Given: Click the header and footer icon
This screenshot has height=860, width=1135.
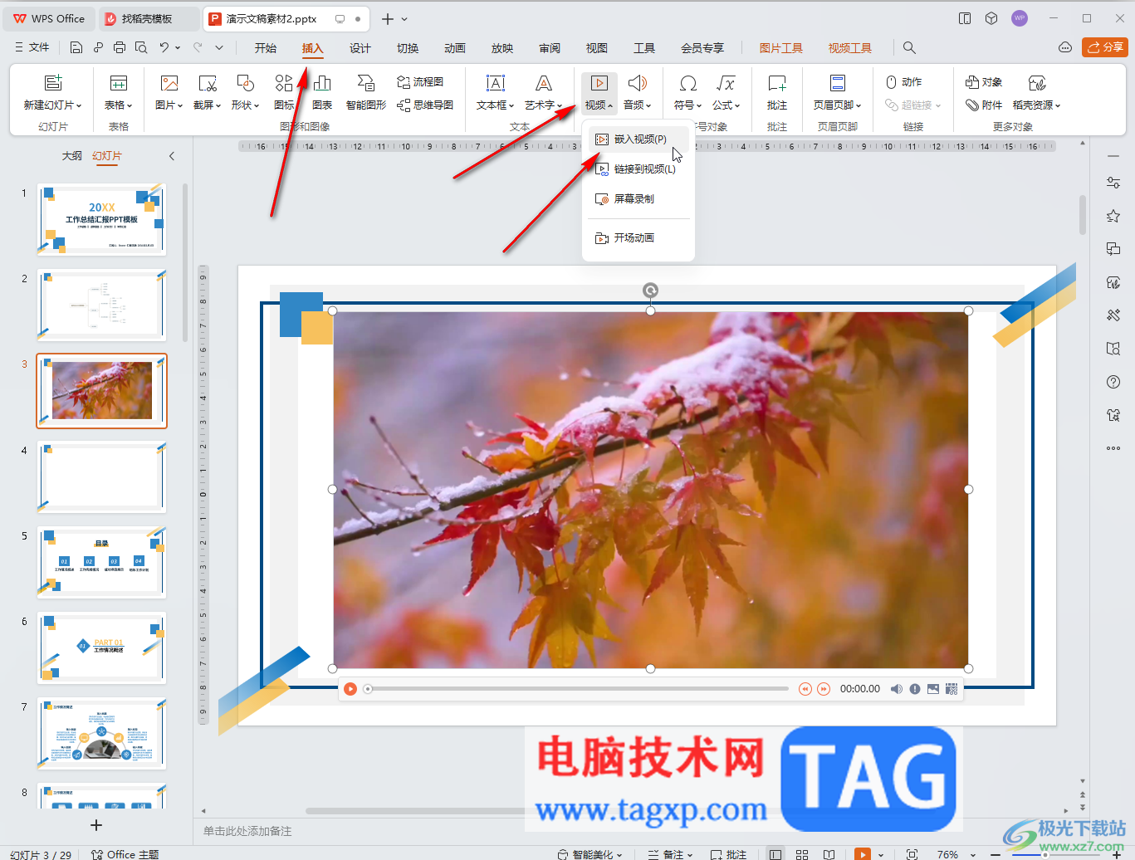Looking at the screenshot, I should coord(838,82).
